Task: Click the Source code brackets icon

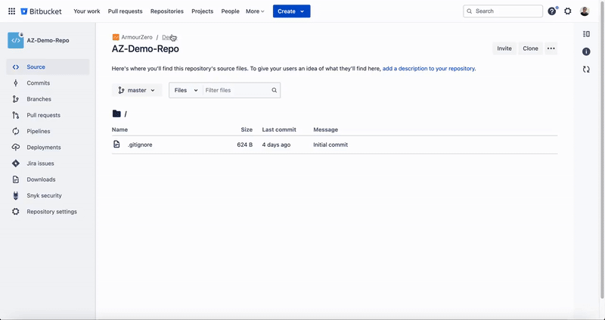Action: [x=15, y=67]
